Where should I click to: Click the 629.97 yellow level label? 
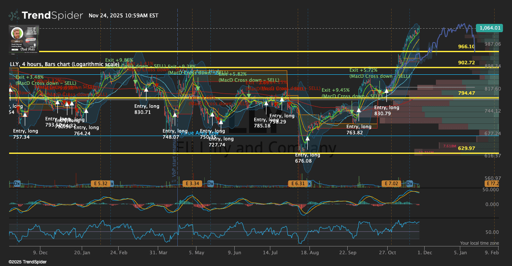pos(466,148)
